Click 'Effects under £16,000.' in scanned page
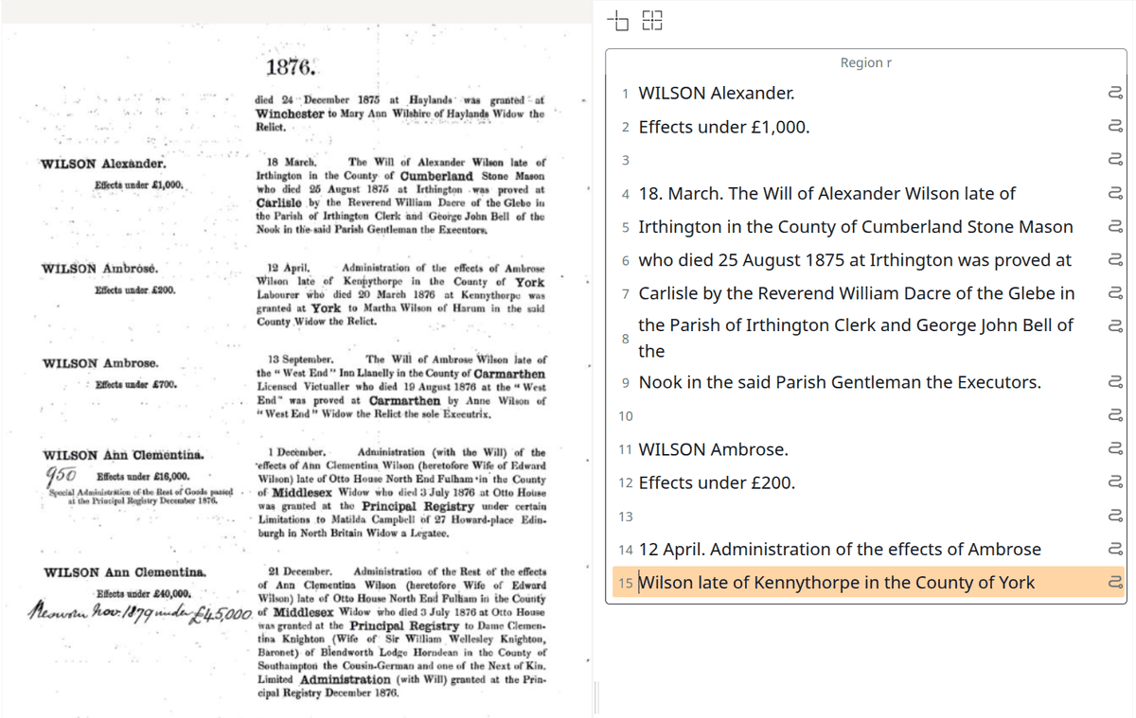This screenshot has height=718, width=1136. pos(142,477)
